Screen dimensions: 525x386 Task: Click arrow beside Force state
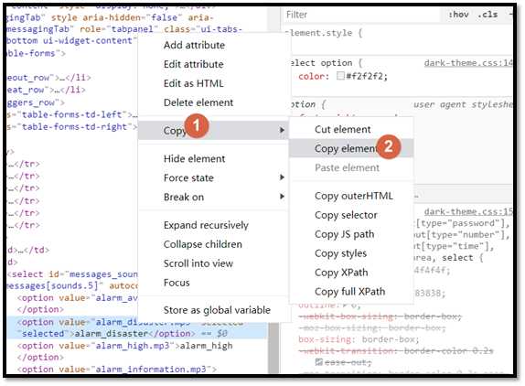[283, 177]
